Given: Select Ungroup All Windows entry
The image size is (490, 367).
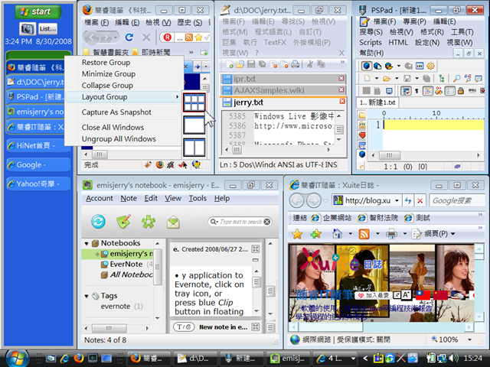Looking at the screenshot, I should [119, 139].
